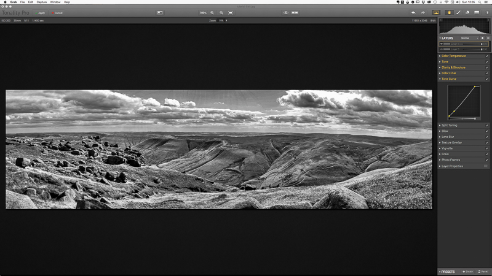Click the redo arrow icon
Viewport: 492px width, 276px height.
click(x=423, y=12)
